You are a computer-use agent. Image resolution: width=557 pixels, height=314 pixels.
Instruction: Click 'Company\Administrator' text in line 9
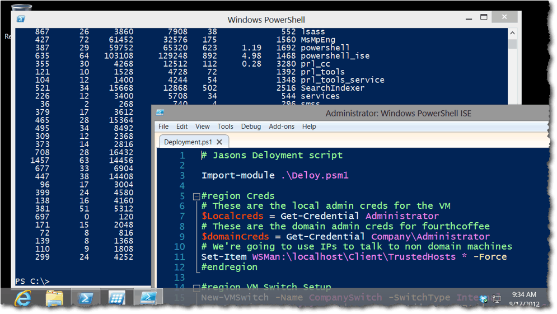(x=430, y=237)
